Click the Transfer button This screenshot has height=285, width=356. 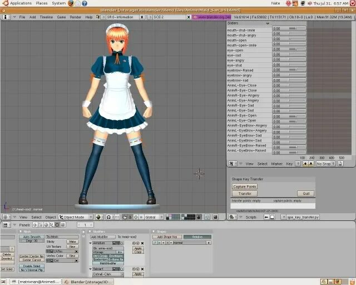245,193
